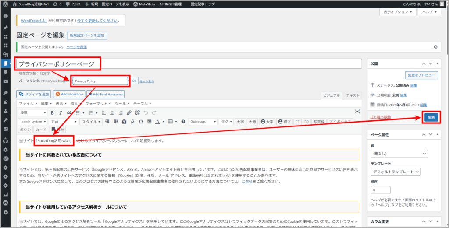Click the Privacy Policy permalink slug field
Viewport: 449px width, 228px height.
100,81
